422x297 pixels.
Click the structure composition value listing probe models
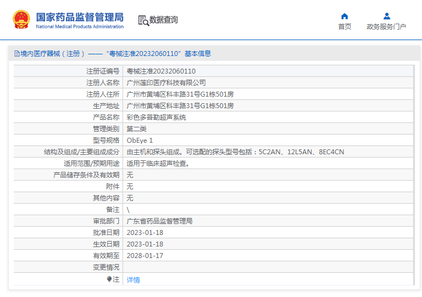[235, 152]
